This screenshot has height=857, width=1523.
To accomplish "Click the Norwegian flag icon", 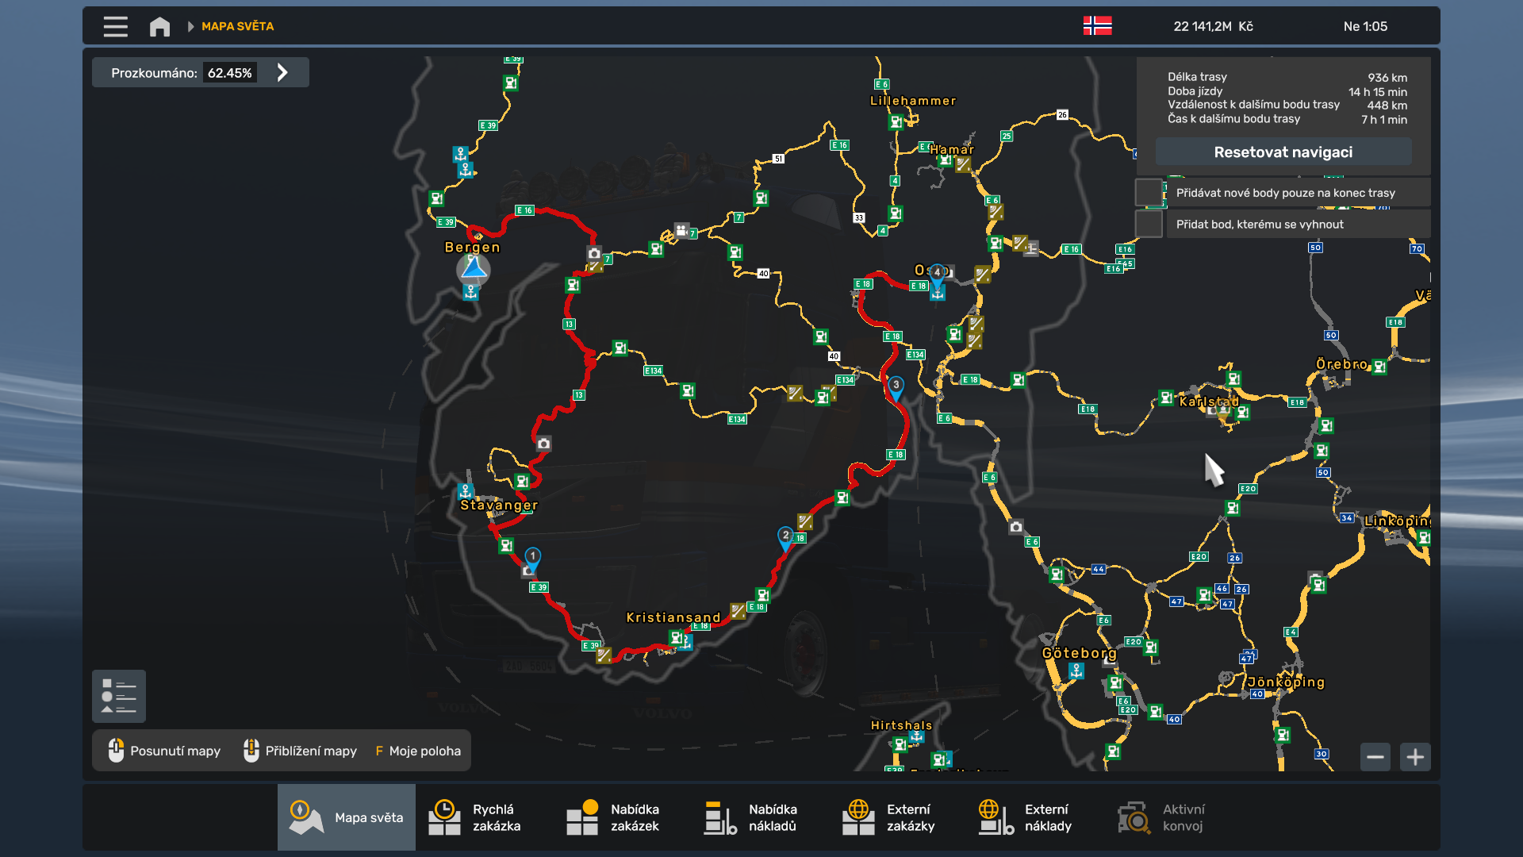I will [x=1097, y=25].
